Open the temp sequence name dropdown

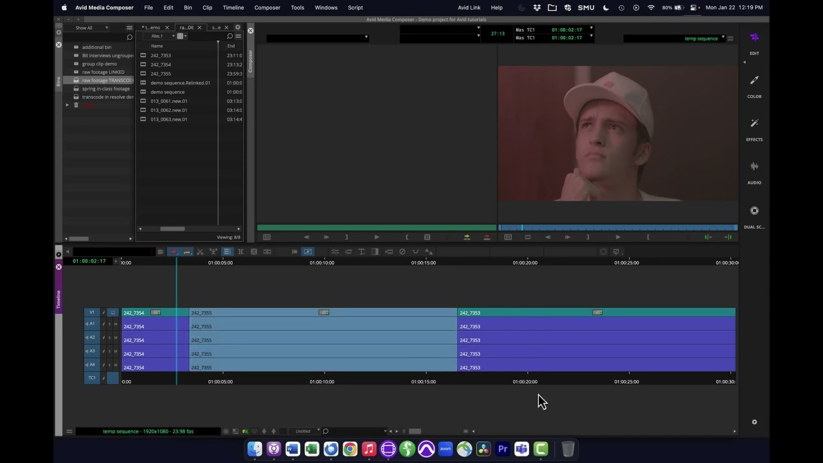674,38
